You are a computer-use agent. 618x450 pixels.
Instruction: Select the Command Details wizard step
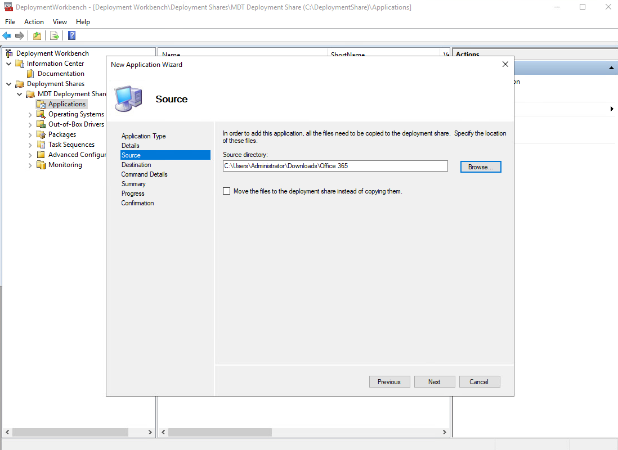tap(144, 174)
